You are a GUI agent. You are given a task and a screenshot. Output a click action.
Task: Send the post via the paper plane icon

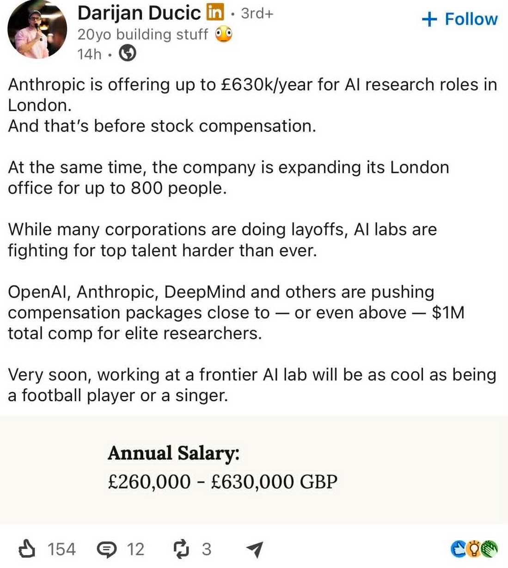[x=255, y=549]
